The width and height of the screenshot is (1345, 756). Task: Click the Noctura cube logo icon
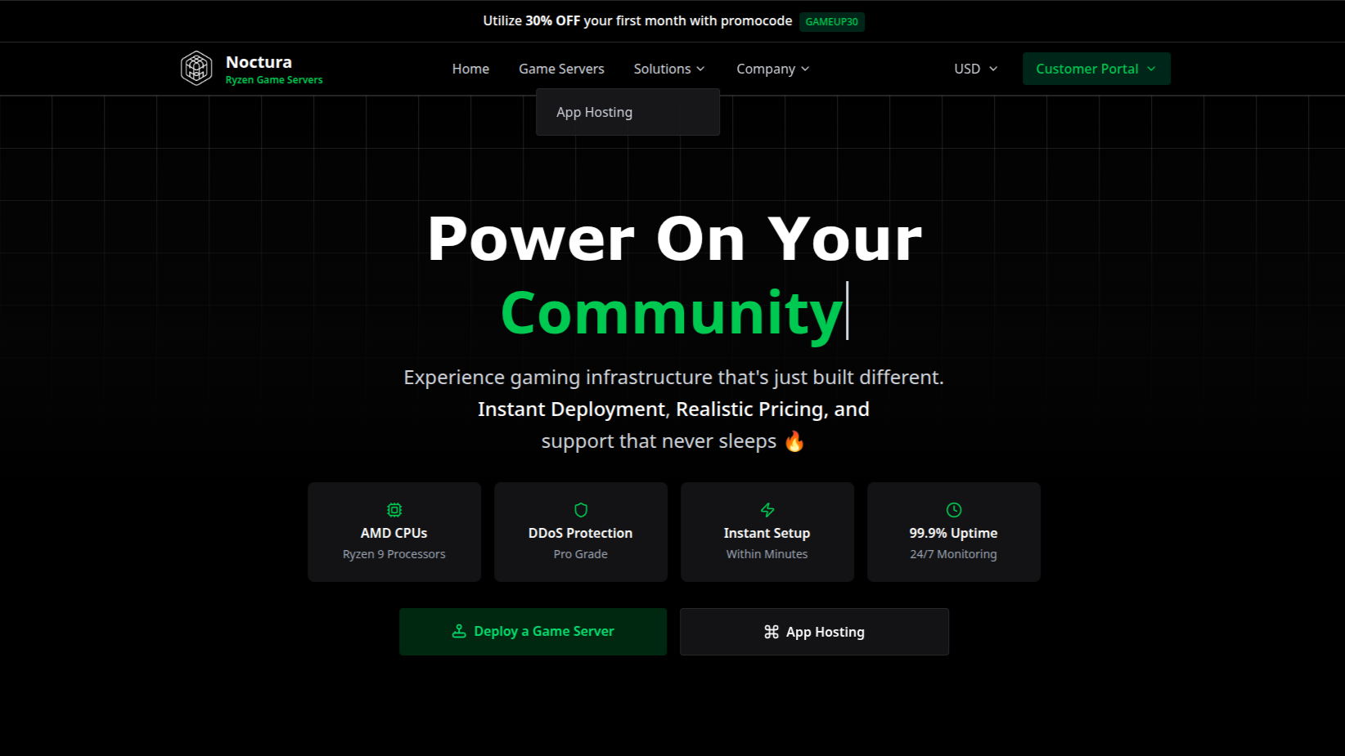click(196, 69)
